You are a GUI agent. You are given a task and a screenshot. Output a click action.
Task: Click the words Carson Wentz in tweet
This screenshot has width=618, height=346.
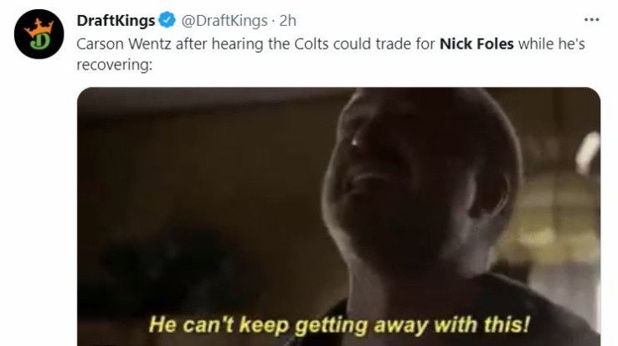pos(124,44)
